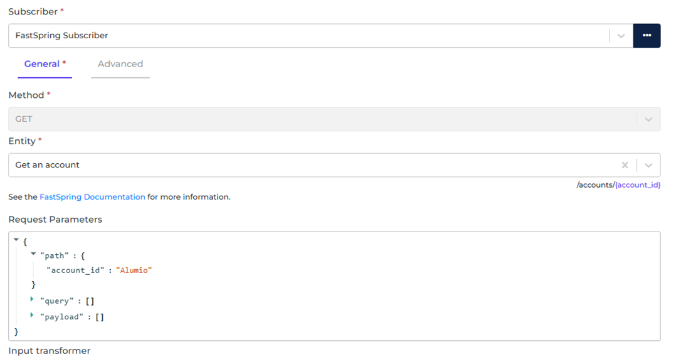This screenshot has height=364, width=676.
Task: Open the Subscriber dropdown chevron
Action: tap(621, 36)
